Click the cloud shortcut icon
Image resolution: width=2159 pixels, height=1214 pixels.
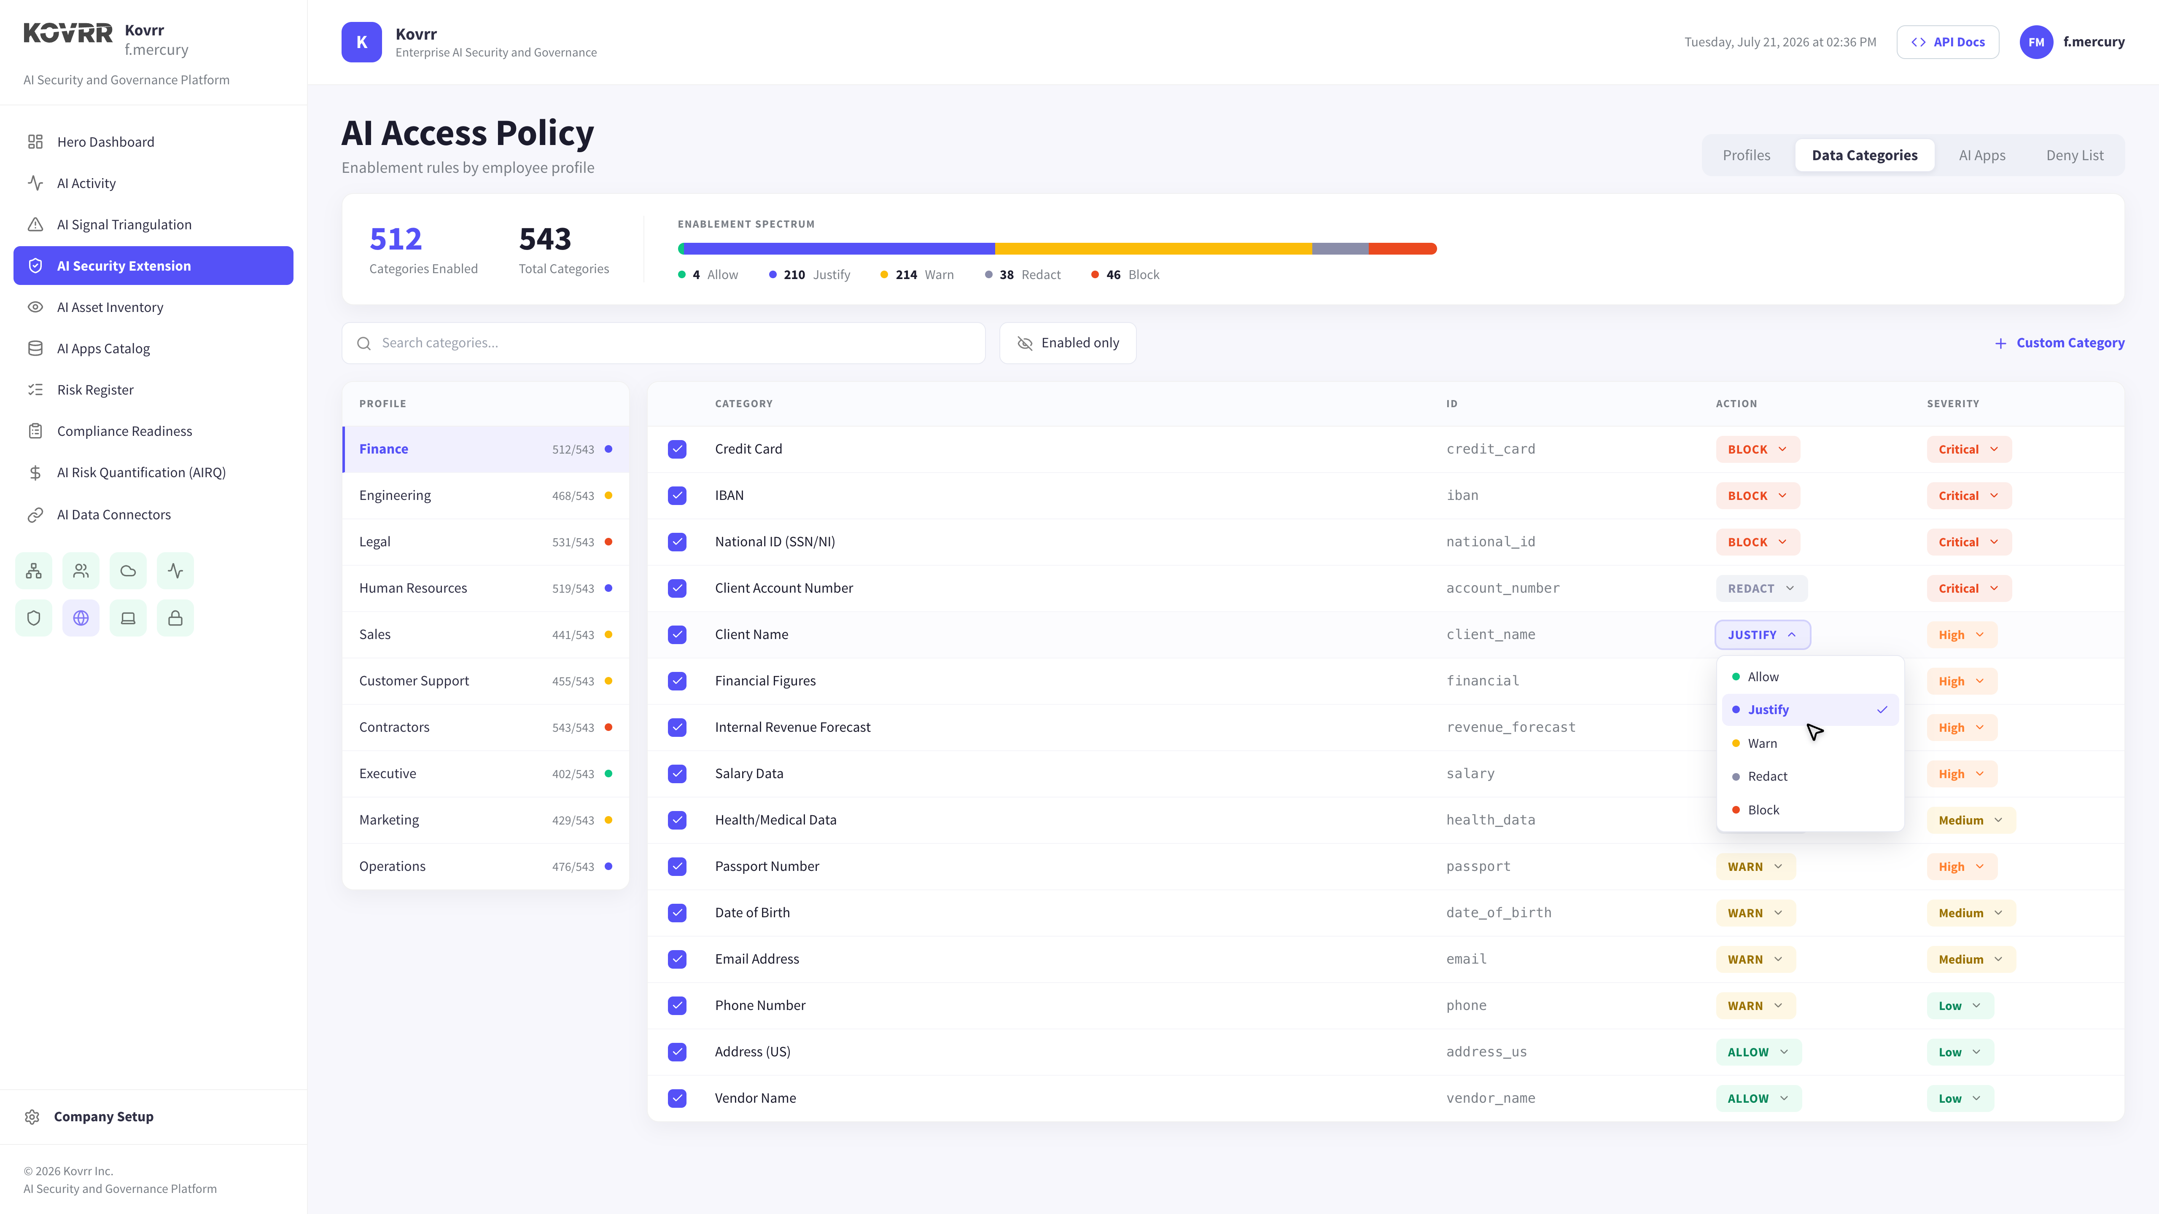pos(128,571)
